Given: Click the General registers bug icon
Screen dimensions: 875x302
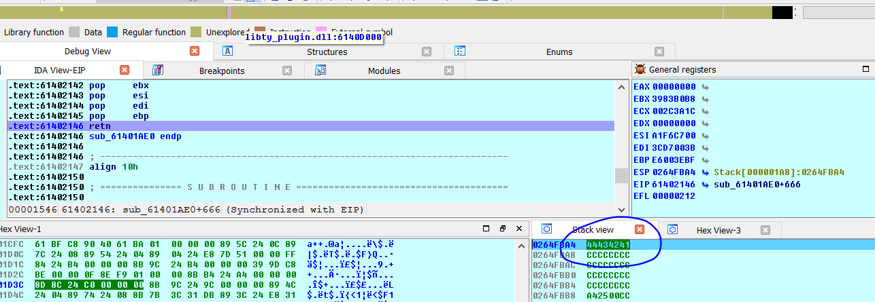Looking at the screenshot, I should [640, 69].
